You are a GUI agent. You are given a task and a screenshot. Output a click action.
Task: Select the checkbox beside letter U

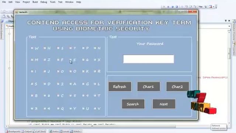[x=83, y=108]
